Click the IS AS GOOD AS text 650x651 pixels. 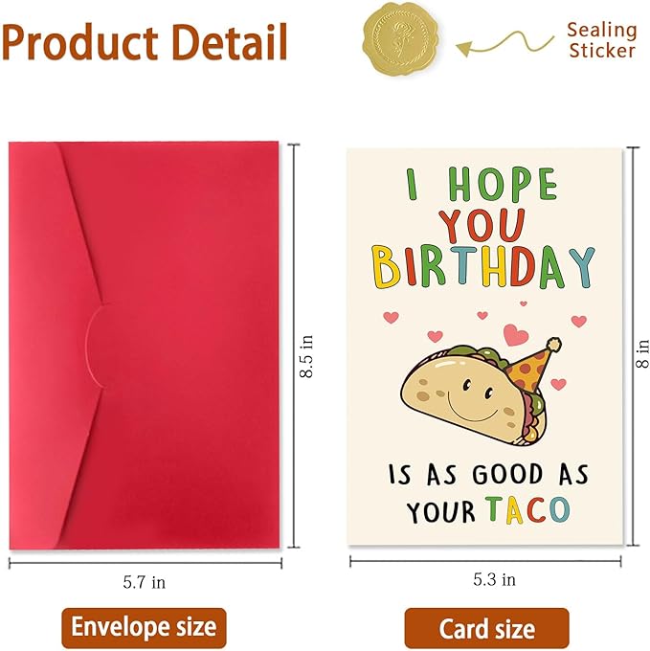coord(486,473)
